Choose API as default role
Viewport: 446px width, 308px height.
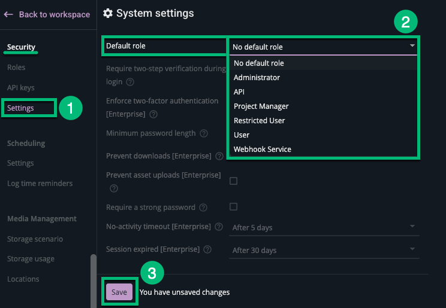(x=323, y=92)
